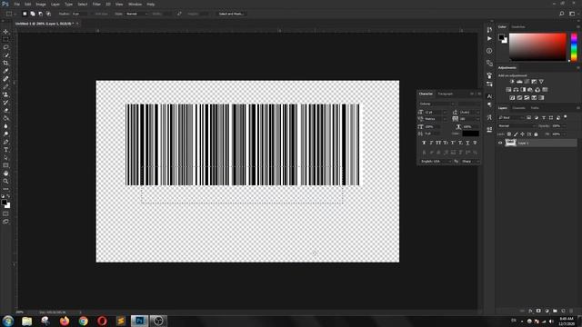Select the Brush tool

point(5,87)
